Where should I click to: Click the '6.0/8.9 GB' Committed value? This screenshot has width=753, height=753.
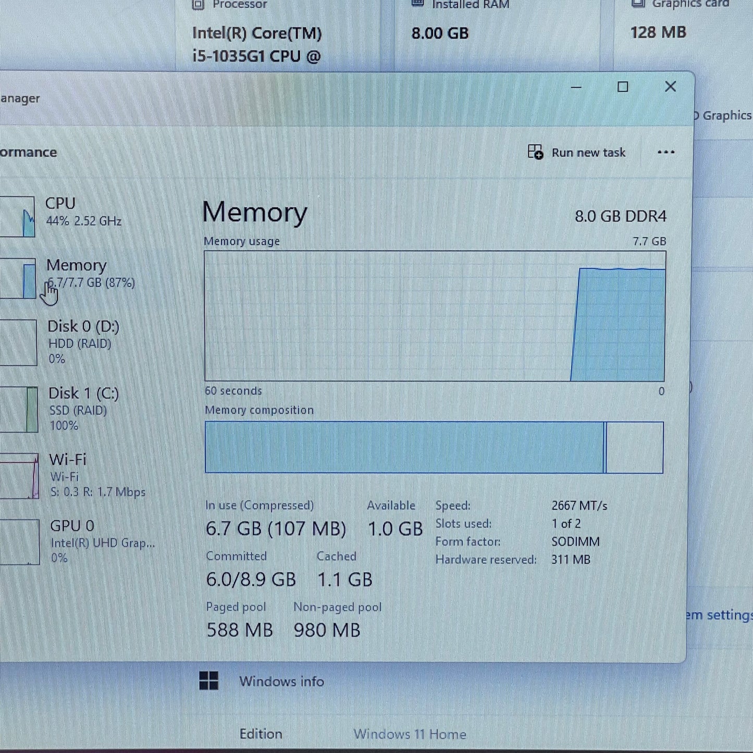(x=251, y=579)
